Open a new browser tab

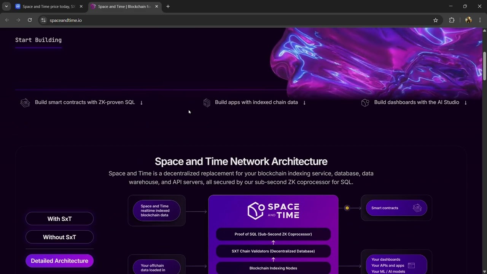168,6
